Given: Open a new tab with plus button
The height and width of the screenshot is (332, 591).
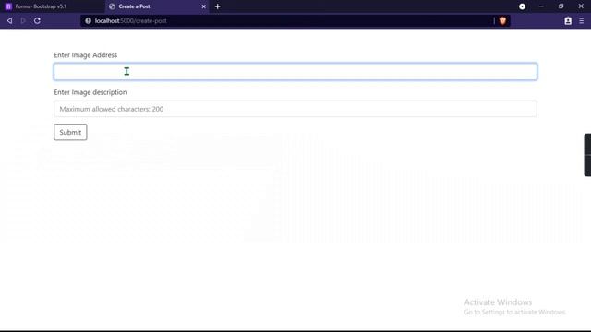Looking at the screenshot, I should [x=218, y=6].
